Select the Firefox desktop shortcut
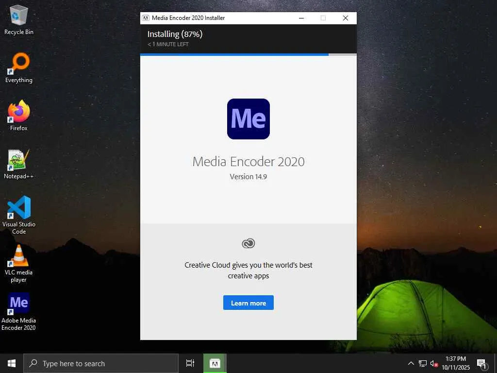The height and width of the screenshot is (373, 497). pos(19,116)
